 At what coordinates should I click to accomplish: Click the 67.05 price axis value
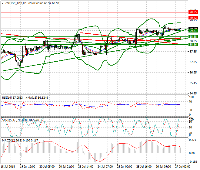tap(193, 62)
